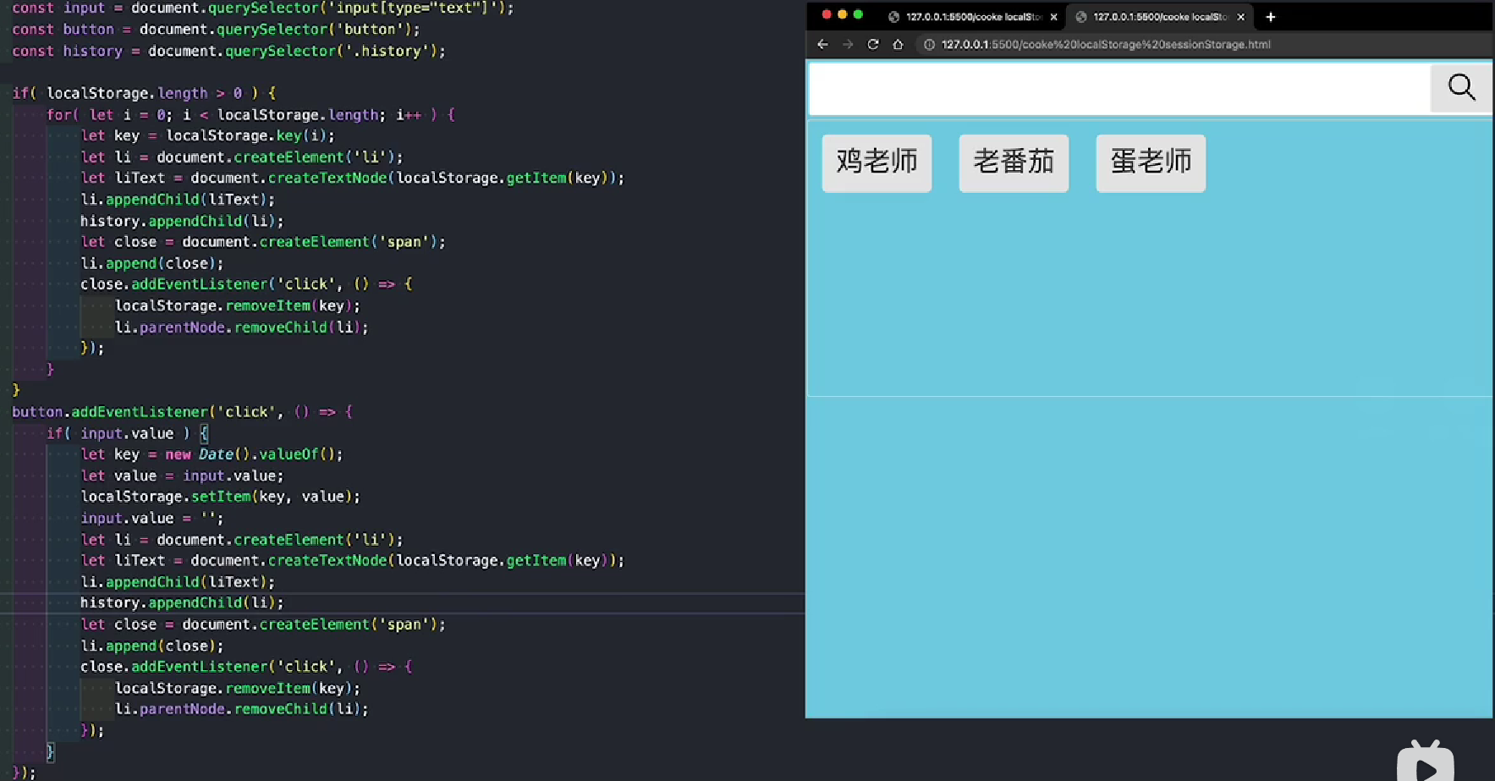This screenshot has height=781, width=1495.
Task: Select the currently active browser tab
Action: [x=1159, y=17]
